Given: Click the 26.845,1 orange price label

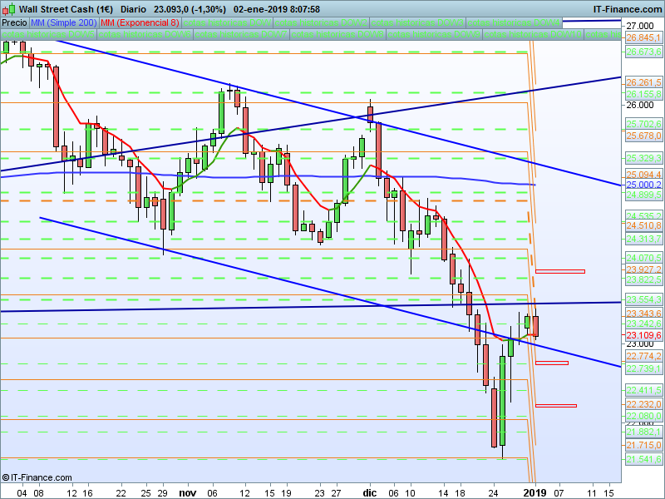Looking at the screenshot, I should point(643,38).
